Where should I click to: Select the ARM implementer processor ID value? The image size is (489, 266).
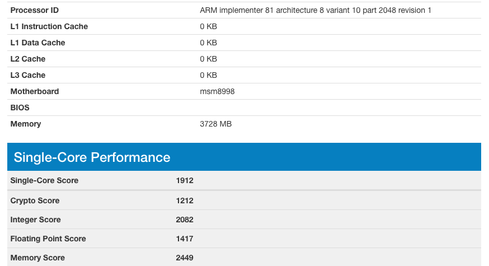pos(316,10)
